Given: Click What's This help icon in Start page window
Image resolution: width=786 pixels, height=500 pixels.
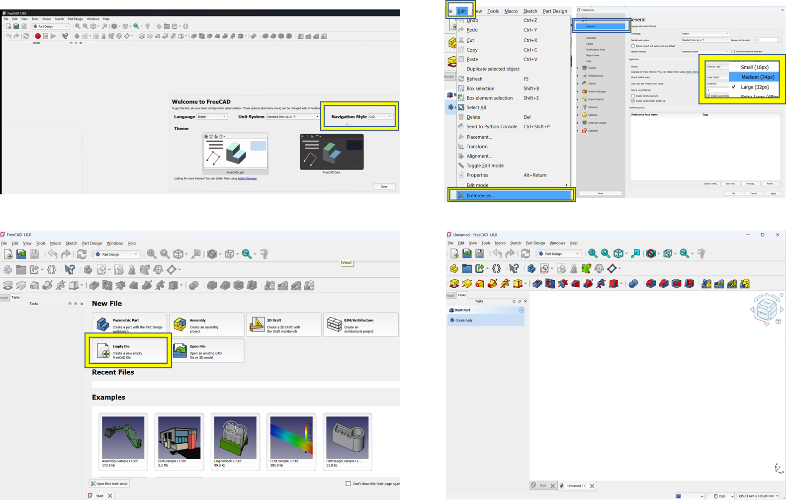Looking at the screenshot, I should click(70, 269).
